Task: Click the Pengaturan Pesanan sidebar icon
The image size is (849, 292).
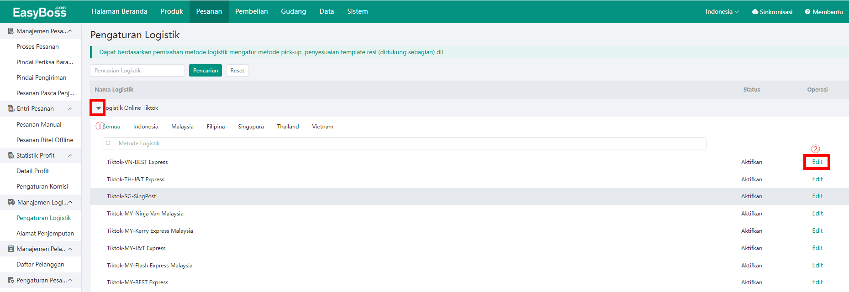Action: click(x=11, y=280)
